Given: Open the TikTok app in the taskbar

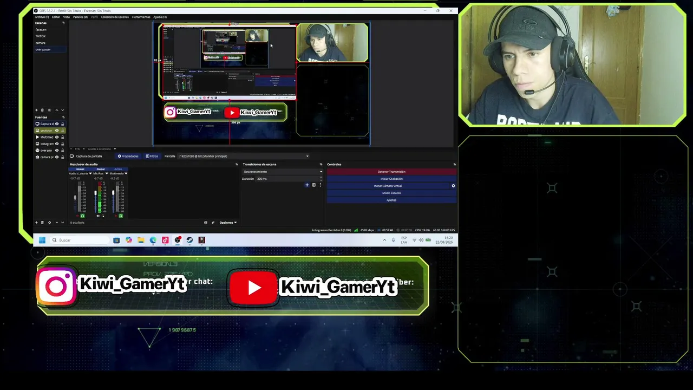Looking at the screenshot, I should pos(165,240).
